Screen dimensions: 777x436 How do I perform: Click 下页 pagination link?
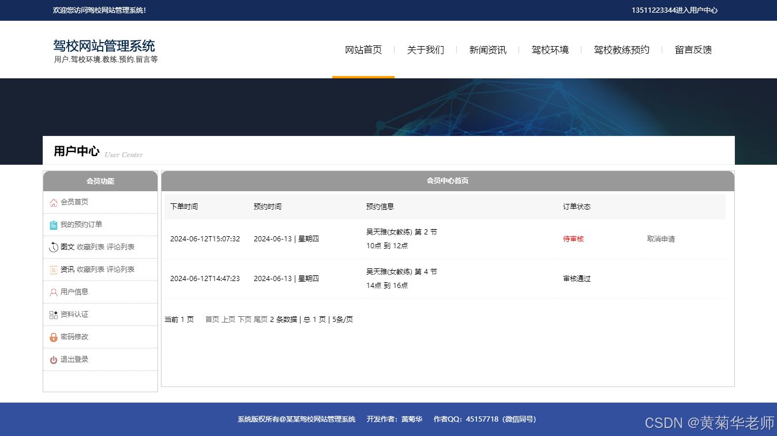coord(245,320)
